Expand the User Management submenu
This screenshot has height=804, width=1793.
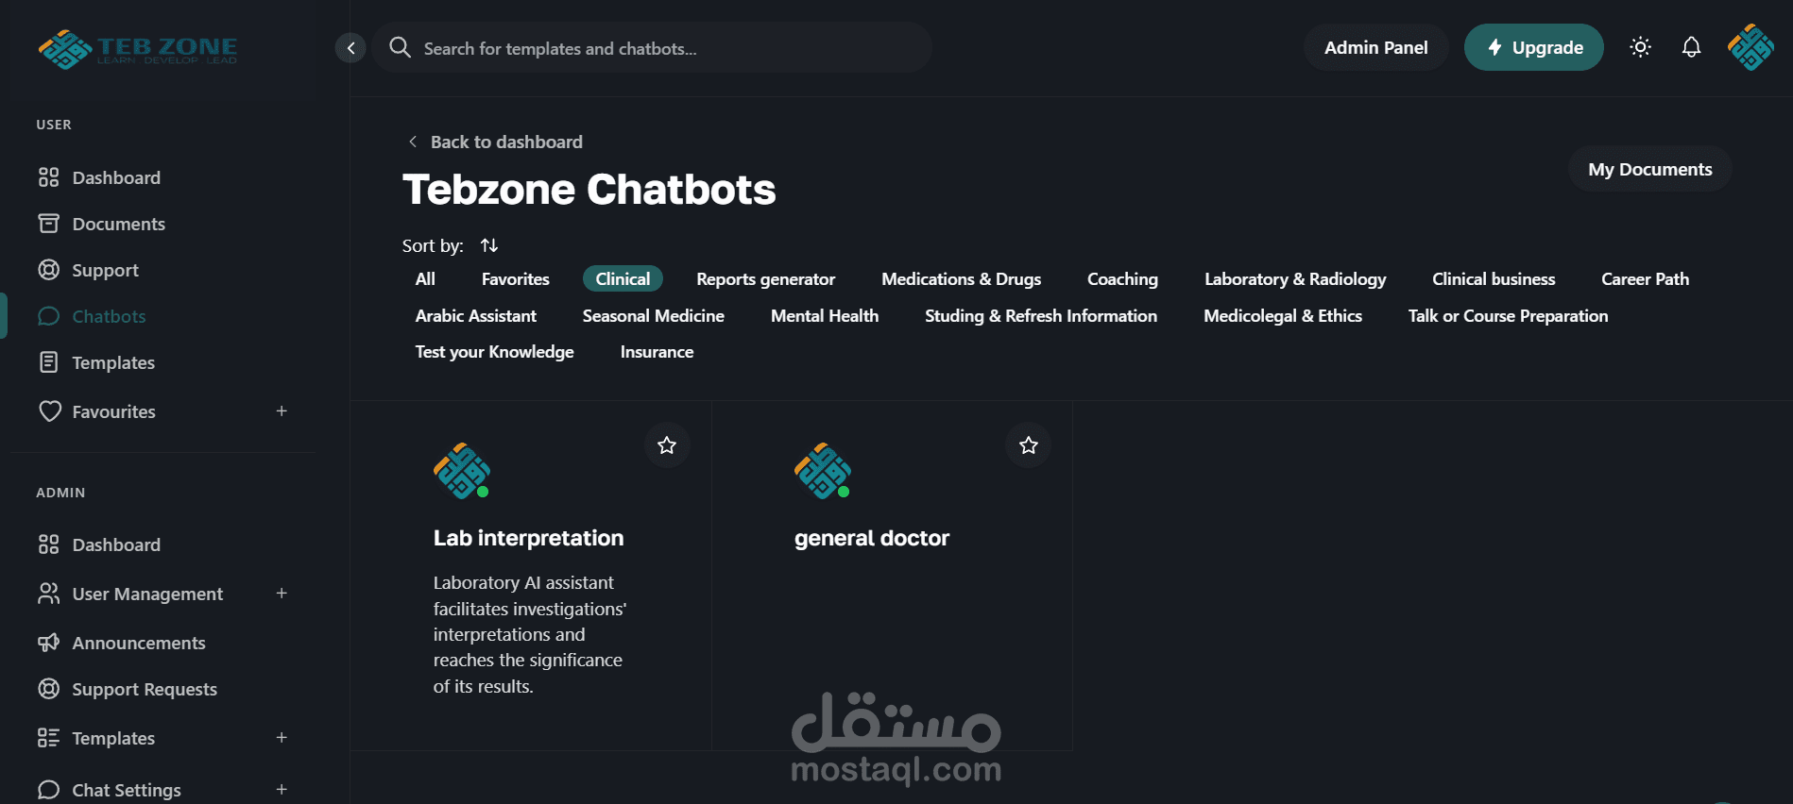click(x=282, y=594)
